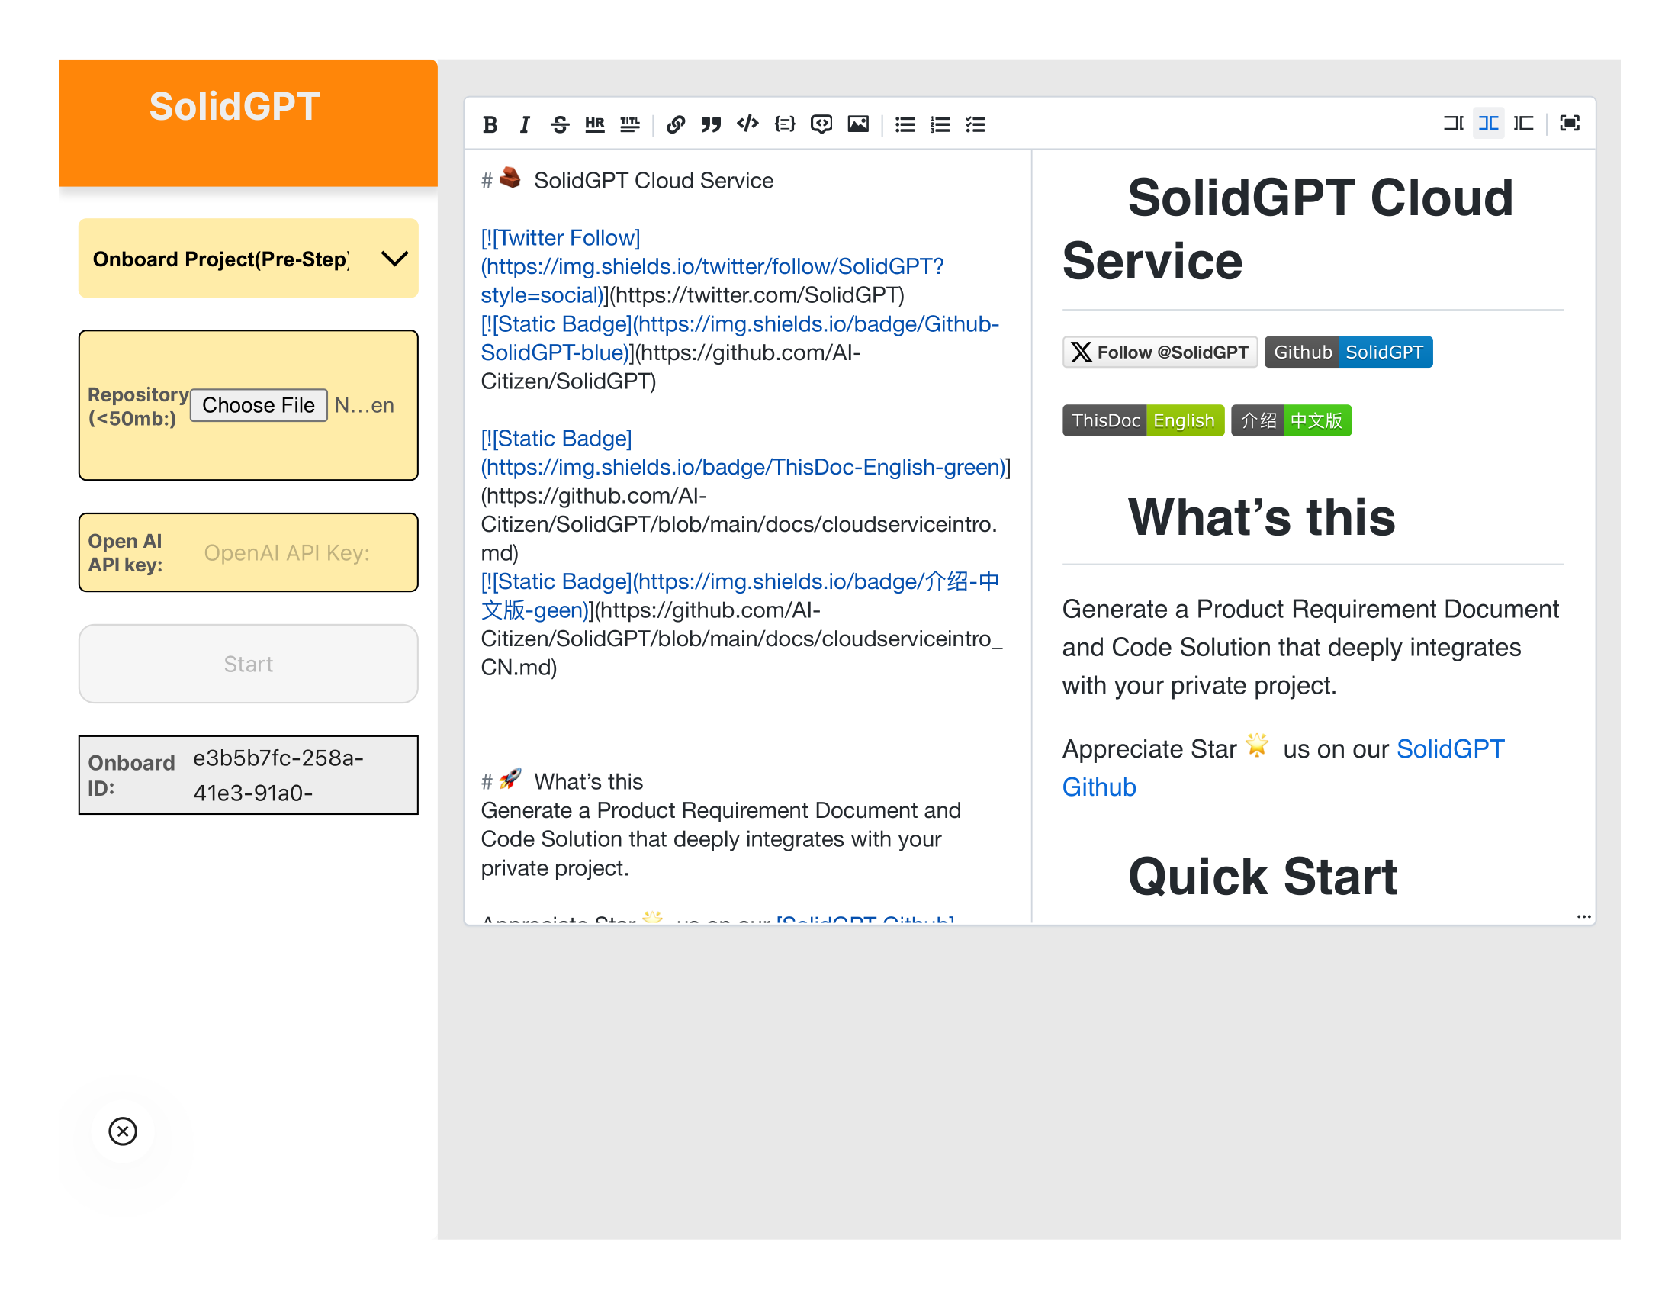Toggle fullscreen editor mode
The width and height of the screenshot is (1678, 1297).
tap(1570, 123)
